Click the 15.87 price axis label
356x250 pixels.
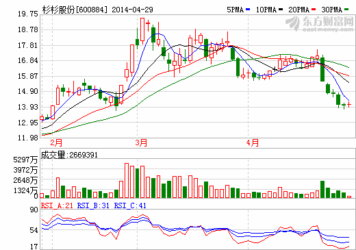[28, 76]
